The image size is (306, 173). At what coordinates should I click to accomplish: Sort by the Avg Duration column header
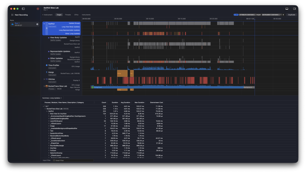[125, 102]
